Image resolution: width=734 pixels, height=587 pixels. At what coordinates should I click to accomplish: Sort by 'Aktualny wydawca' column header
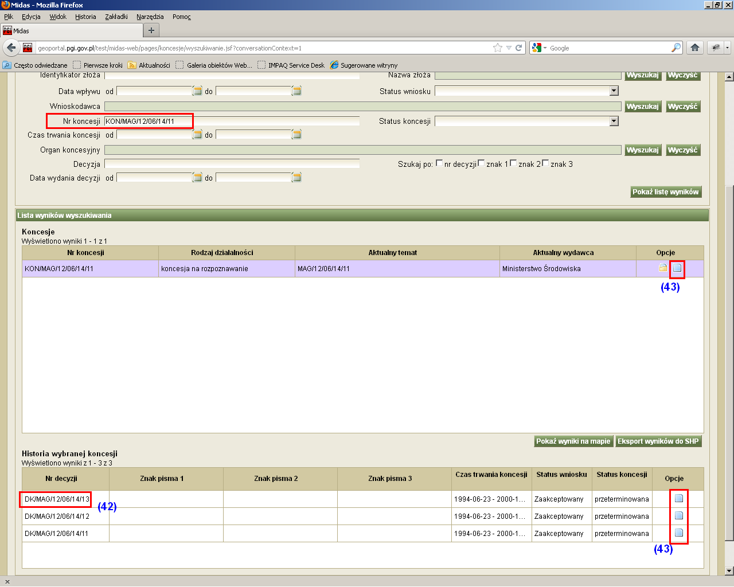point(568,253)
